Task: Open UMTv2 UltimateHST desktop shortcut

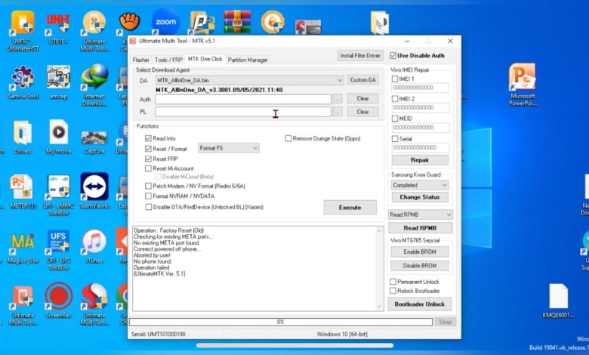Action: pyautogui.click(x=23, y=31)
